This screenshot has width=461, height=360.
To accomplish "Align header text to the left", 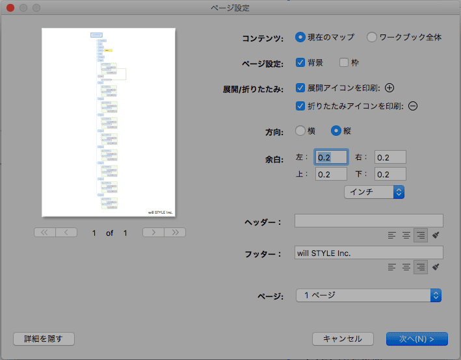I will [391, 235].
